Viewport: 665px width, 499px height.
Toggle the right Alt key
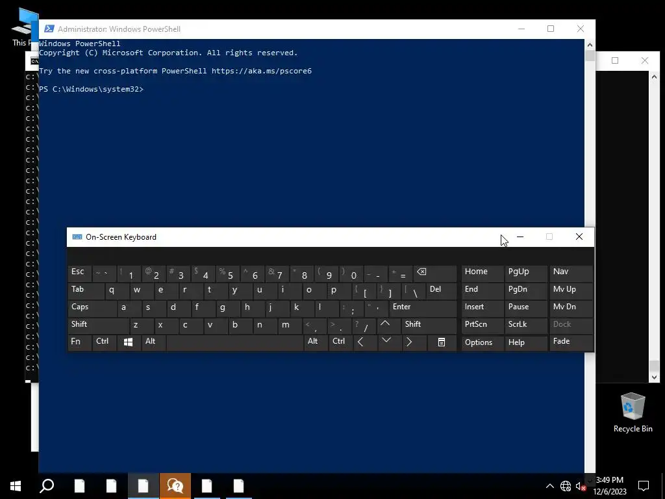[316, 342]
